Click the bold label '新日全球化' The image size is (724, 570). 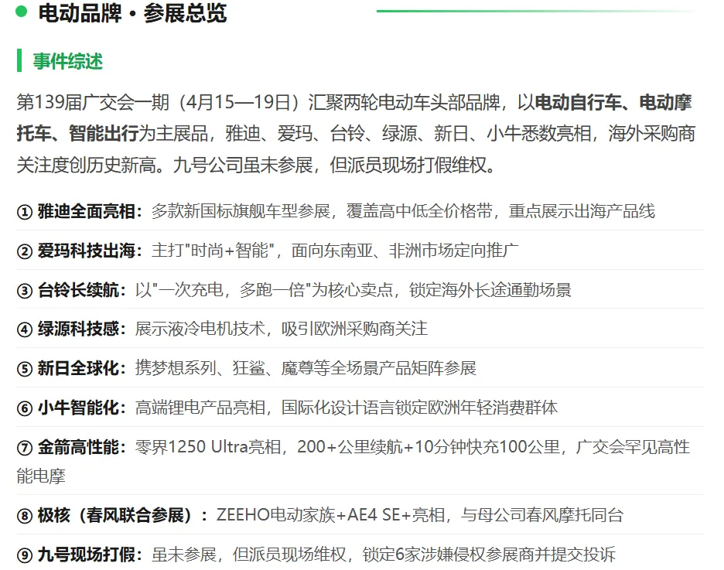pos(78,368)
